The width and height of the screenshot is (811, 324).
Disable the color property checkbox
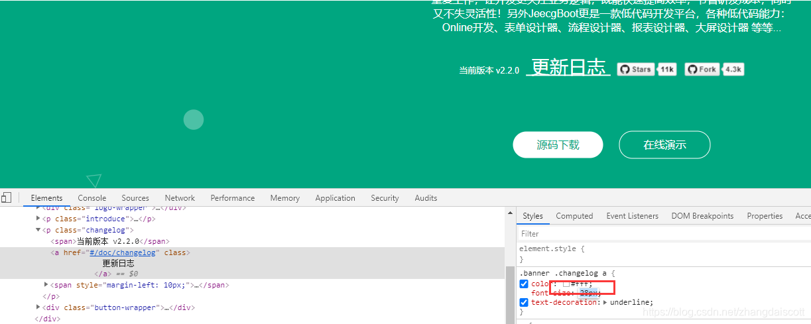click(x=524, y=284)
